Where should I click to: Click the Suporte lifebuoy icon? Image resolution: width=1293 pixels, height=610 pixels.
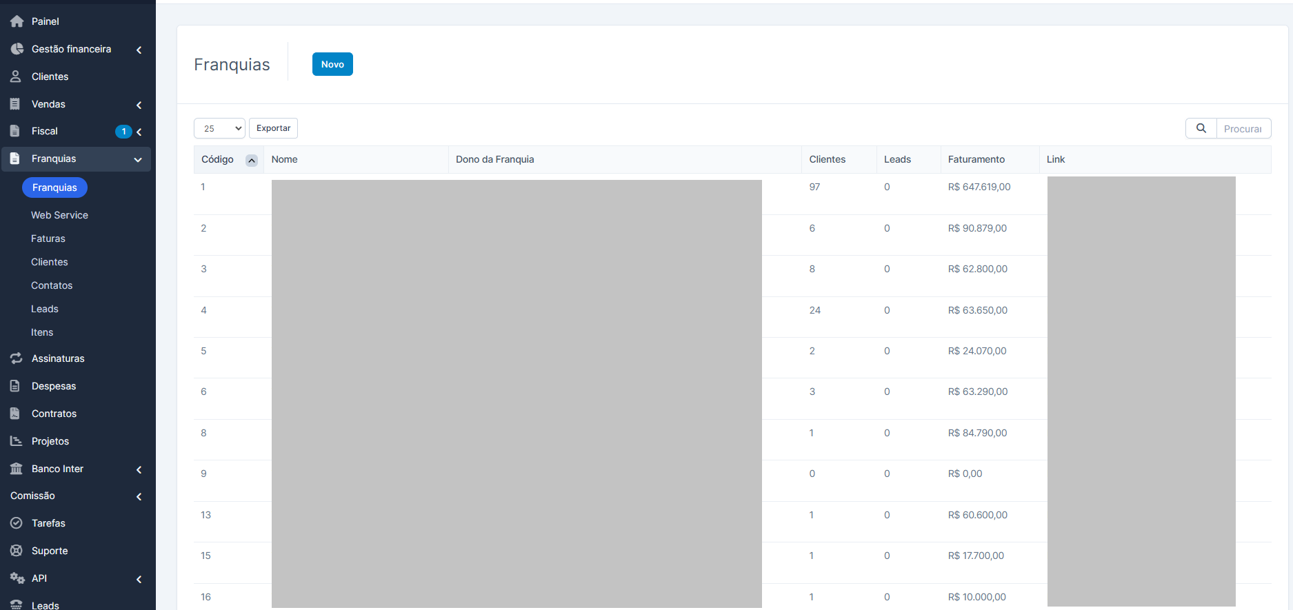coord(17,551)
